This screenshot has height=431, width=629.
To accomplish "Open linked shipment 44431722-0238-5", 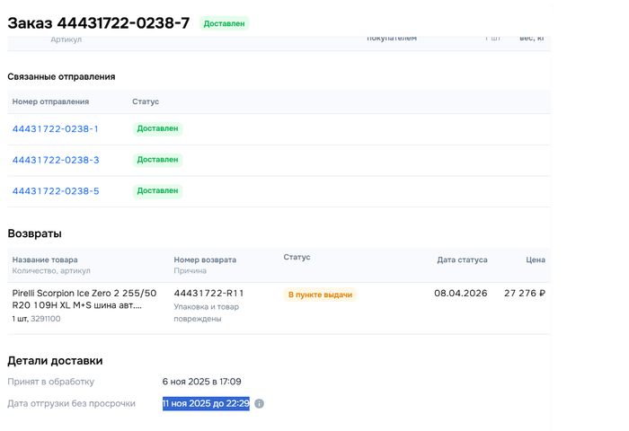I will (55, 191).
